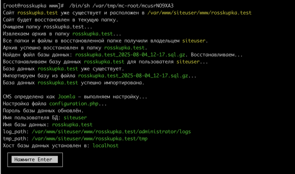This screenshot has height=174, width=295.
Task: Click the shell prompt [root@rosskupka www]#
Action: (33, 6)
